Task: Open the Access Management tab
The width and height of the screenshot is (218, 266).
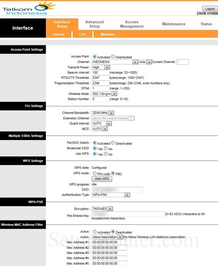Action: 132,24
